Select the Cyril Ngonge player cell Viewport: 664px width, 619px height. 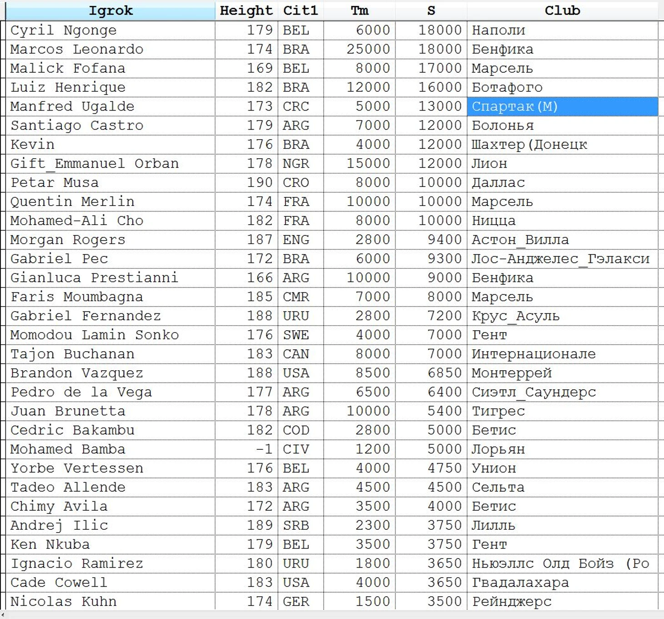click(64, 30)
